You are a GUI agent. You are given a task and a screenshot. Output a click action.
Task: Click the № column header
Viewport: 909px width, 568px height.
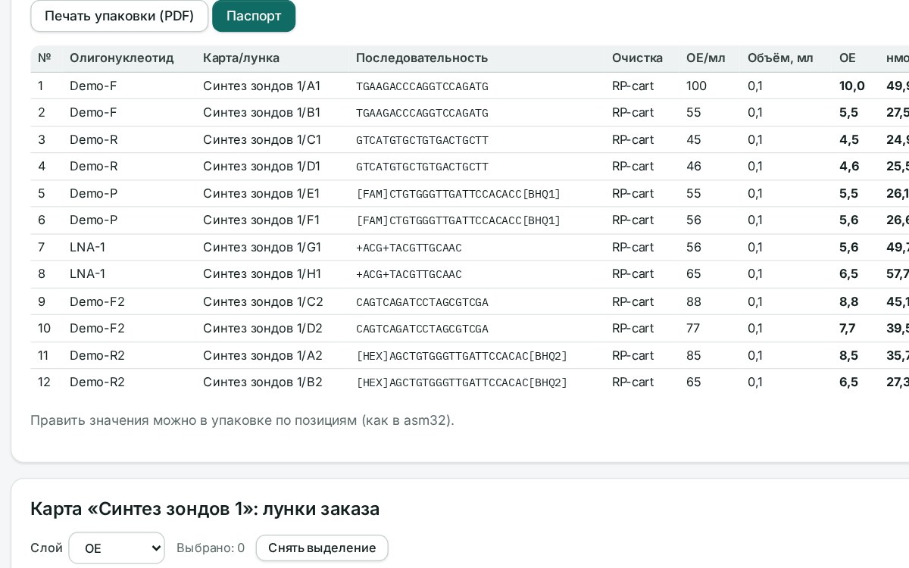(x=44, y=58)
